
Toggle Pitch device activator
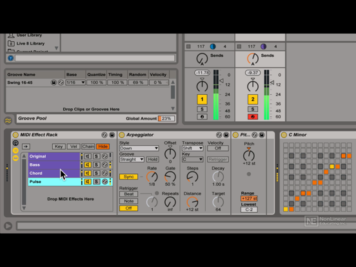[x=235, y=135]
